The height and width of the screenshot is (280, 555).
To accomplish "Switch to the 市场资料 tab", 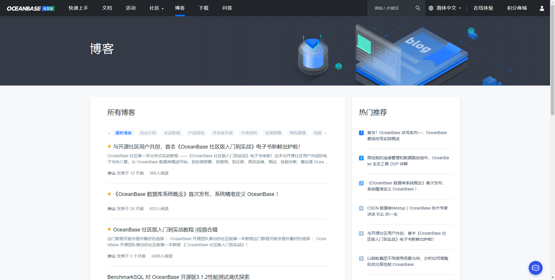I will 249,133.
